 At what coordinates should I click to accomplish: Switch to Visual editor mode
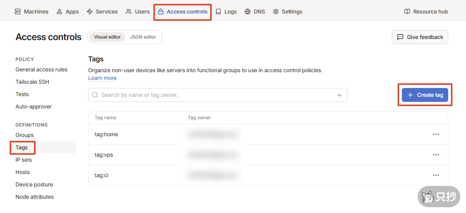click(x=107, y=37)
